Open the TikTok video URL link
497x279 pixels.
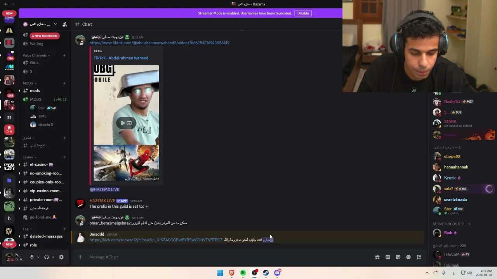[x=160, y=43]
